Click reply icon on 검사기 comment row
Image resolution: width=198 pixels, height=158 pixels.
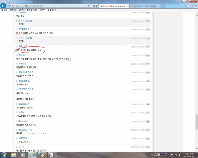tap(148, 147)
